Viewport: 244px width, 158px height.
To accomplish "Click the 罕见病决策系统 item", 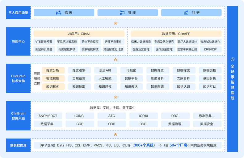I will [67, 42].
